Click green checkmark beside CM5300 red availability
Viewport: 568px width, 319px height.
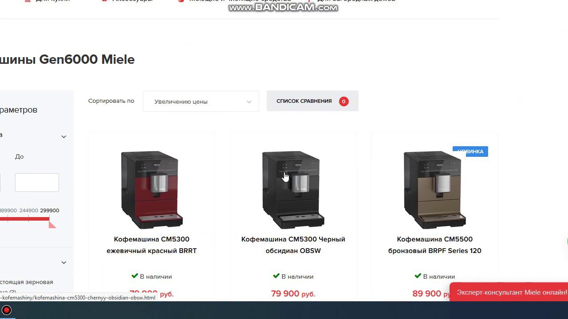pos(135,276)
